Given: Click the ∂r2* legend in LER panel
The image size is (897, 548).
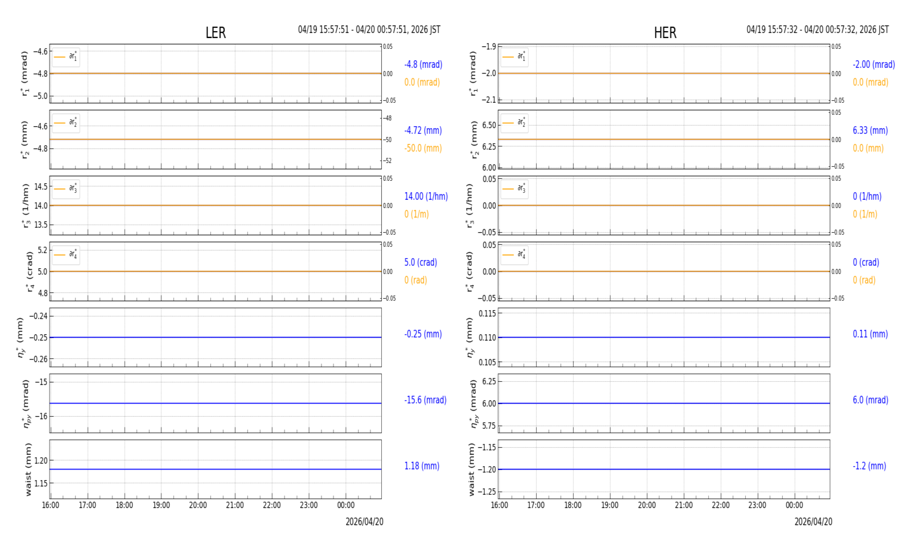Looking at the screenshot, I should [x=66, y=123].
